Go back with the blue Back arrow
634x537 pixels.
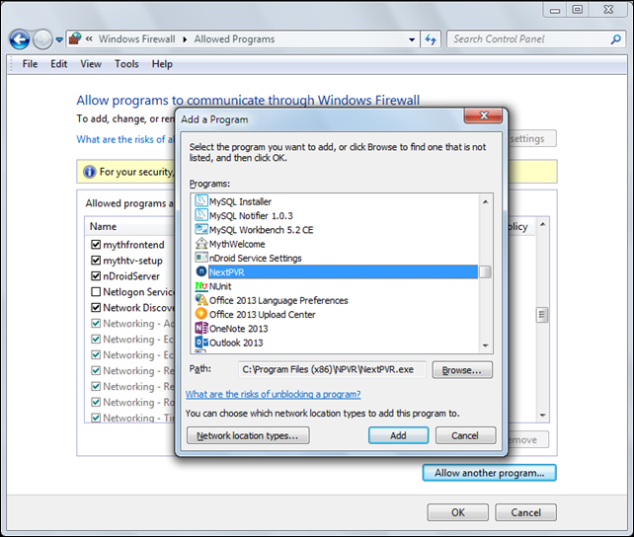pos(20,39)
